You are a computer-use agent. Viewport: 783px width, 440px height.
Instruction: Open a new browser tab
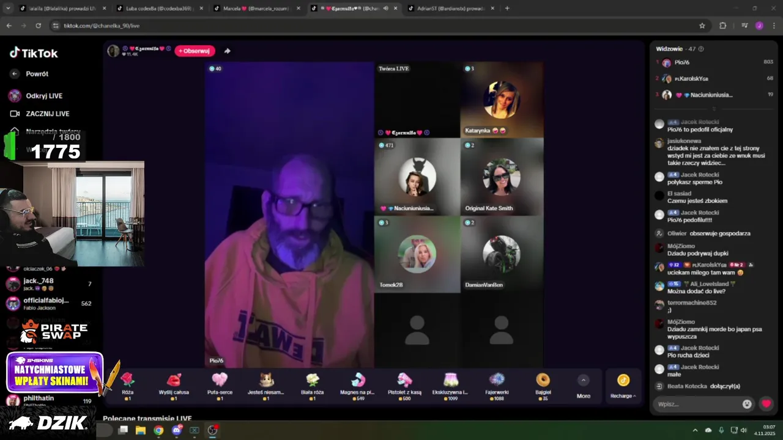coord(507,9)
